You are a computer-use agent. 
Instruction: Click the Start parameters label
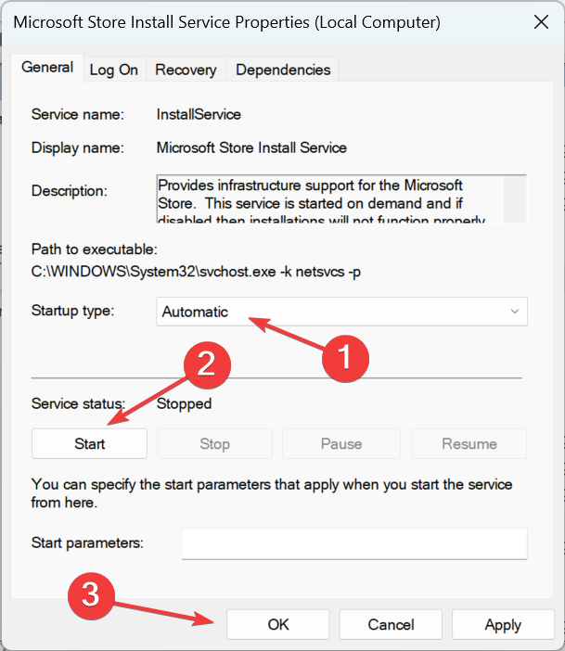(x=87, y=542)
